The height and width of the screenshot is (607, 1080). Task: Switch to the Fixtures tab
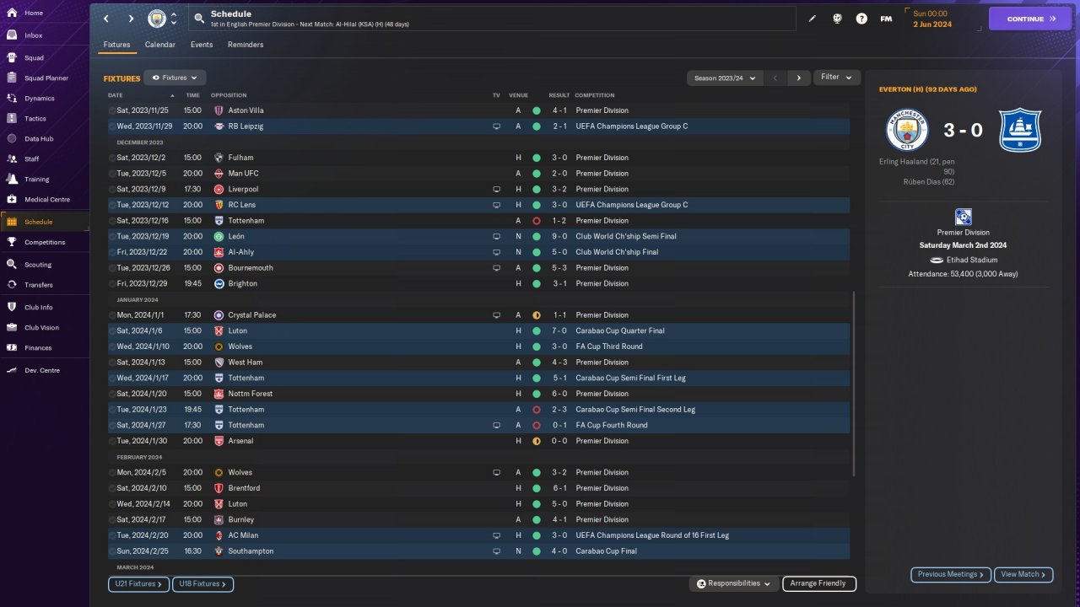click(x=116, y=45)
